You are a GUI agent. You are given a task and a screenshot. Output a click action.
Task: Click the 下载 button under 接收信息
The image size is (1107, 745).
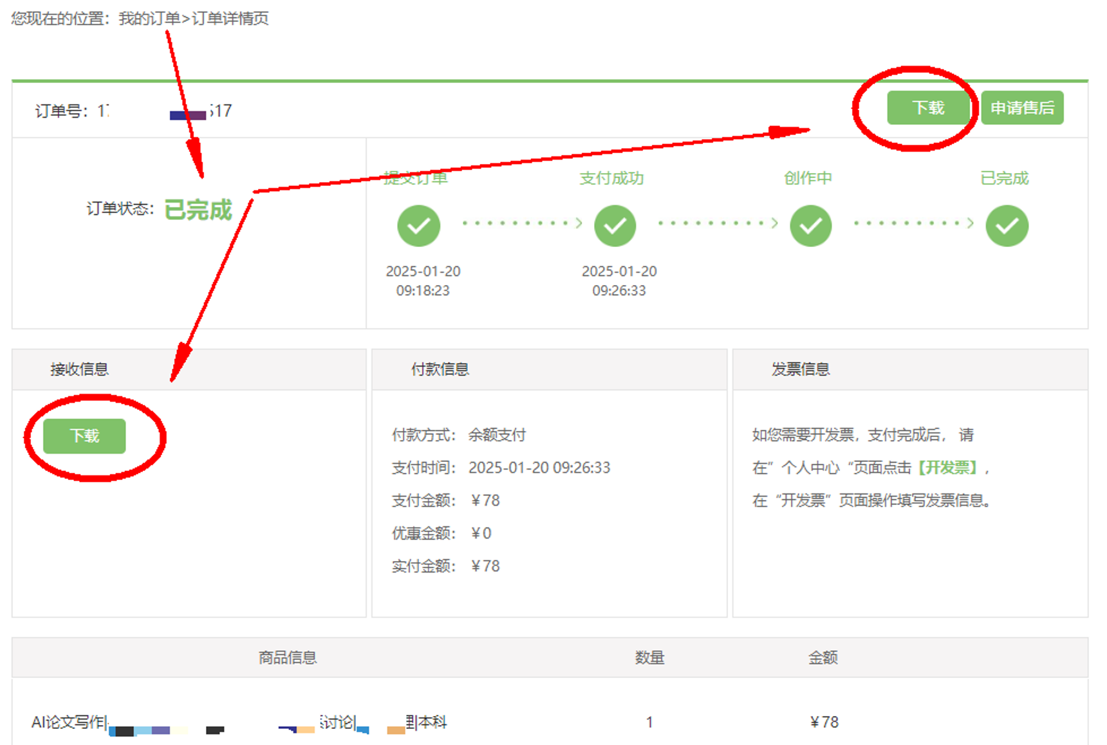pos(84,436)
